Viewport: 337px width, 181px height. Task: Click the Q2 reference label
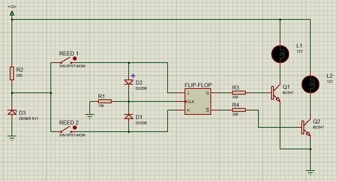point(316,121)
